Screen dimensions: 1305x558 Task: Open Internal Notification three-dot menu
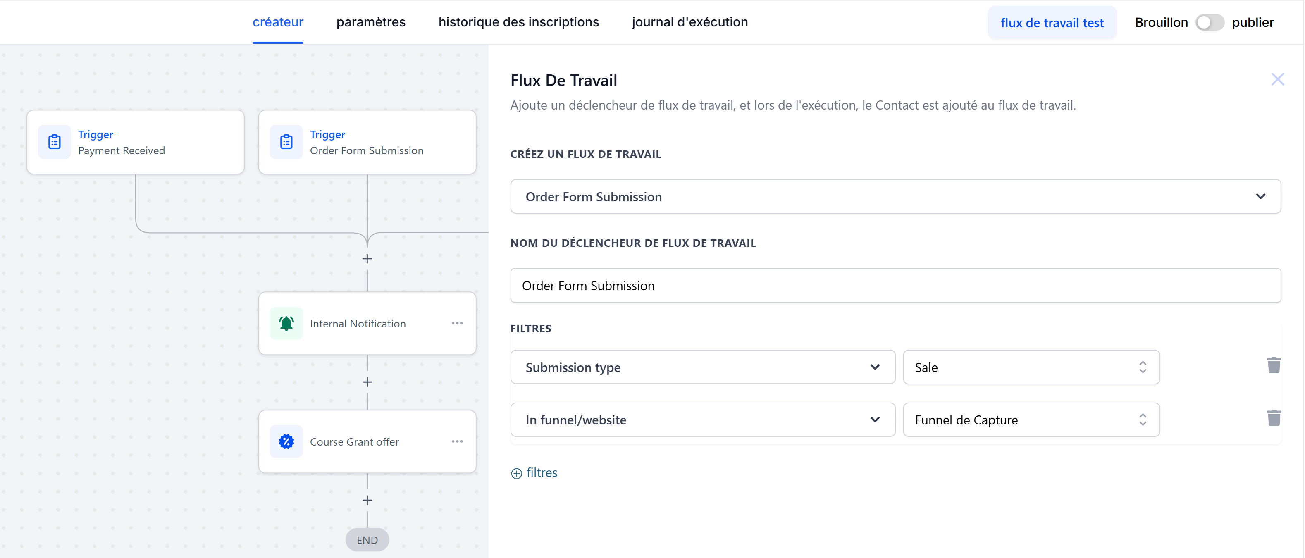[457, 323]
